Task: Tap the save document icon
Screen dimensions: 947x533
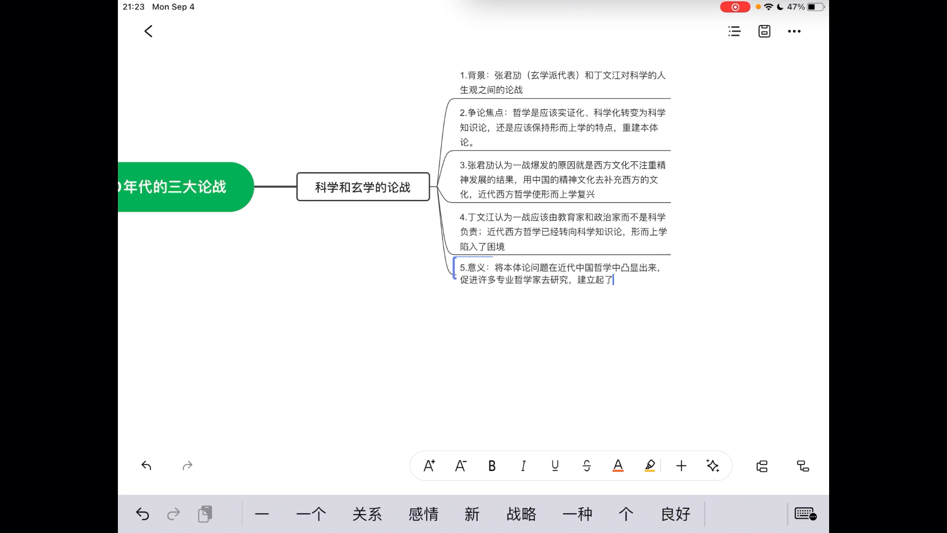Action: (x=764, y=31)
